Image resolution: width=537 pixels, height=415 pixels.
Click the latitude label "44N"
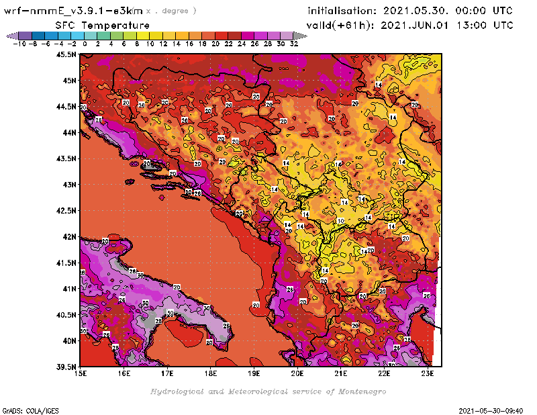click(70, 132)
